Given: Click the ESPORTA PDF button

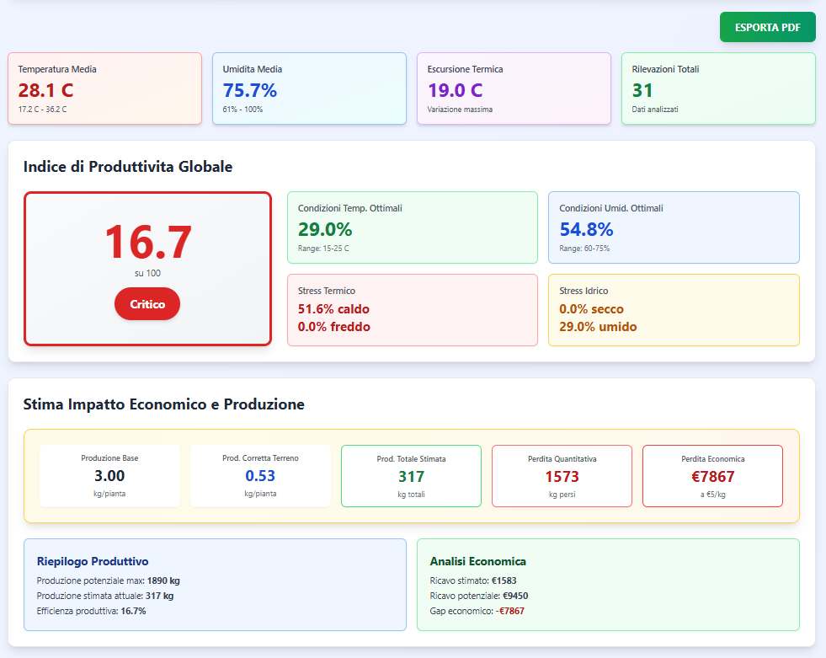Looking at the screenshot, I should [x=767, y=27].
